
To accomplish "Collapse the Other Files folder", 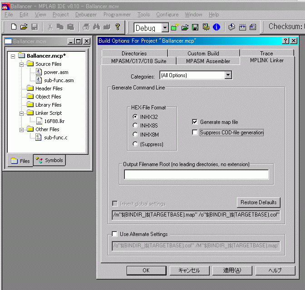I will 21,130.
